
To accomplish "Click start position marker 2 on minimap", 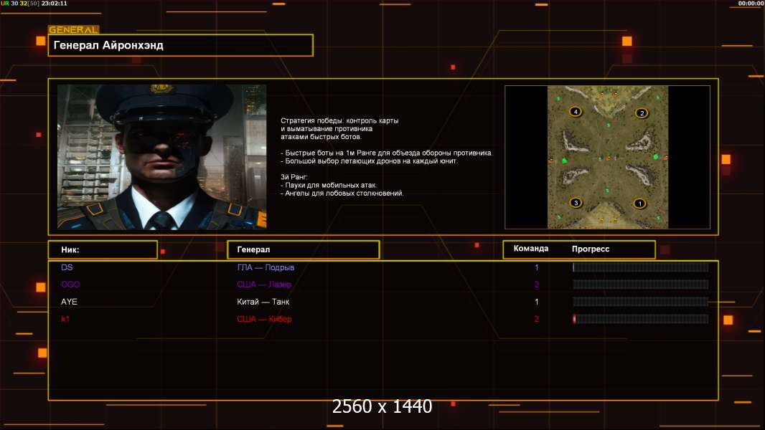I will pos(642,113).
